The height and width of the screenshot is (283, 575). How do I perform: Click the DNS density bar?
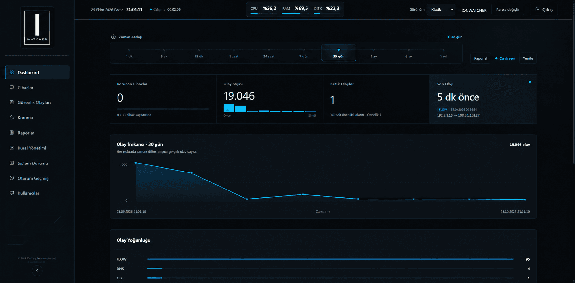(x=330, y=268)
